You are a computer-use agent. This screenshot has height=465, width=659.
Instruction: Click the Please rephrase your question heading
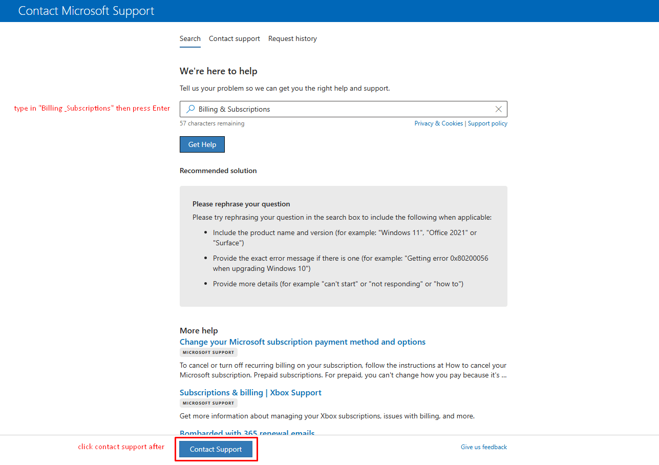click(x=241, y=204)
